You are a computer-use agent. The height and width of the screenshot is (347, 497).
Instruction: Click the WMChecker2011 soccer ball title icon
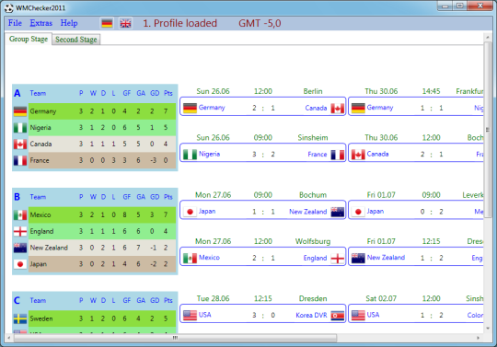[x=9, y=8]
